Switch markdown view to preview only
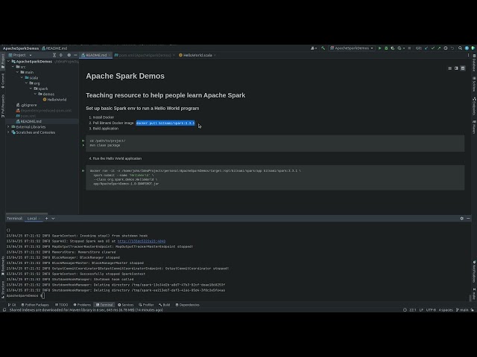The width and height of the screenshot is (477, 357). point(463,68)
